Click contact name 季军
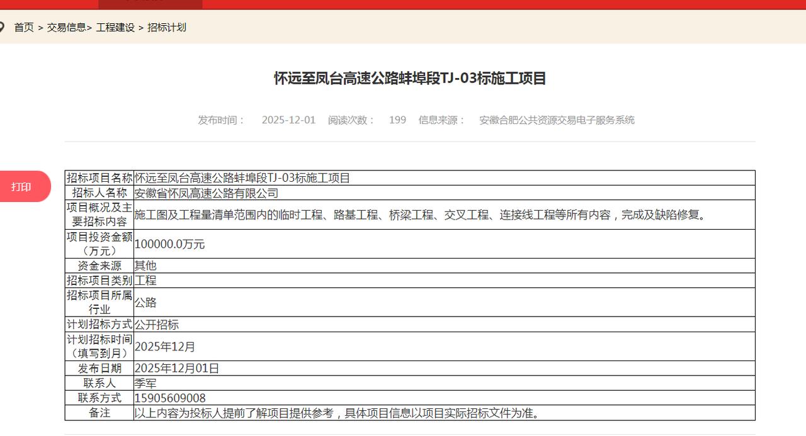Image resolution: width=806 pixels, height=436 pixels. click(145, 383)
